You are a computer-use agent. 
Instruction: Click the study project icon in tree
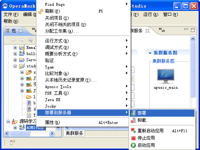click(x=22, y=66)
